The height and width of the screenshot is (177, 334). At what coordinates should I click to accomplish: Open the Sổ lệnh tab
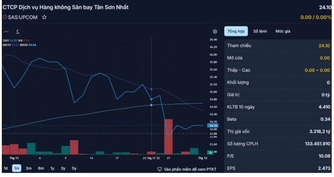pos(260,31)
